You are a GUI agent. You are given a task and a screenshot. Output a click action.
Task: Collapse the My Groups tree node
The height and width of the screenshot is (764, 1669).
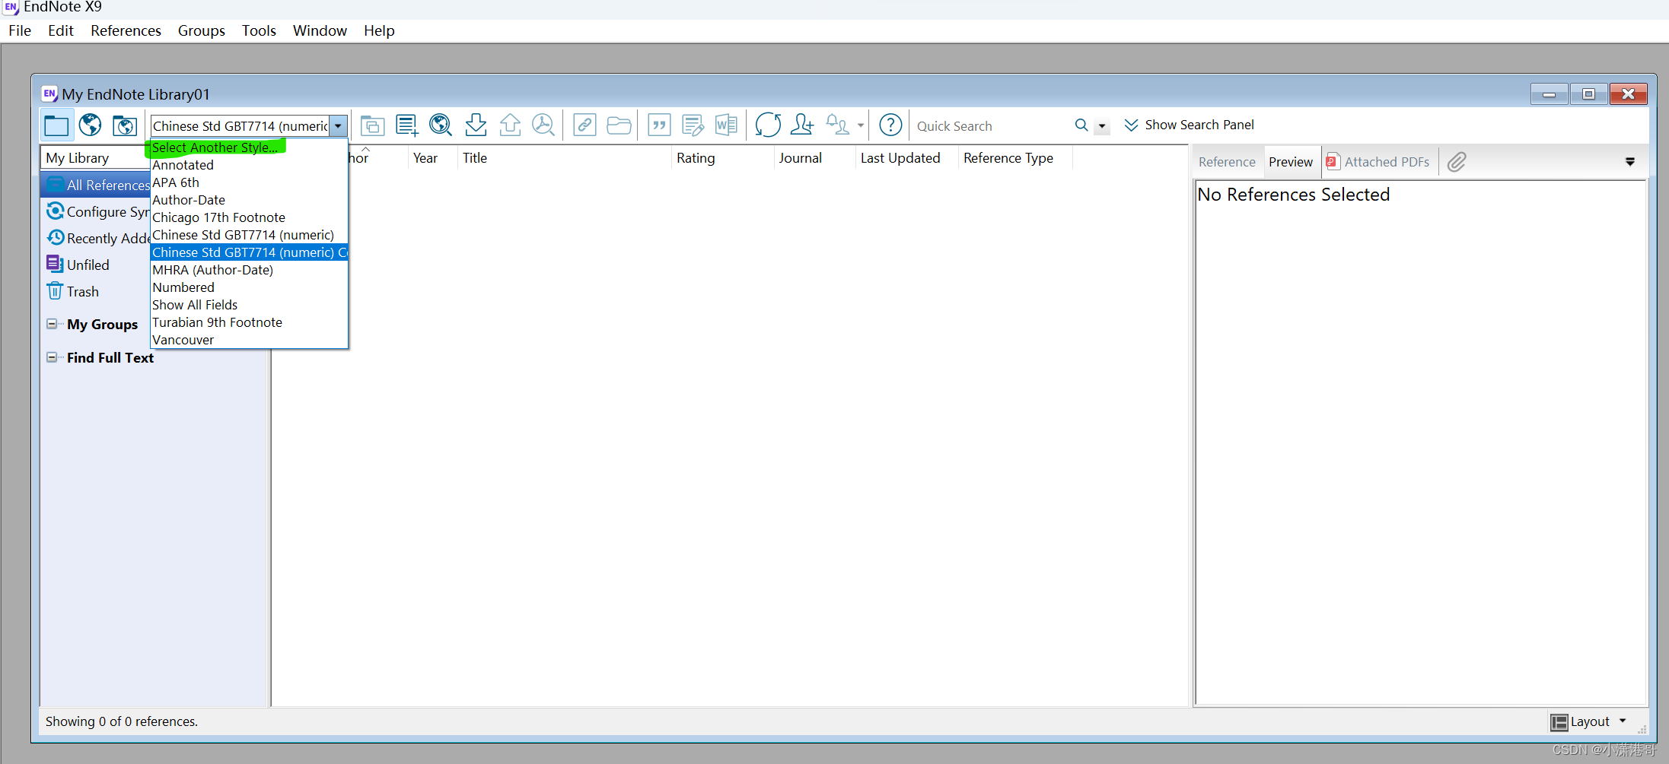[52, 324]
